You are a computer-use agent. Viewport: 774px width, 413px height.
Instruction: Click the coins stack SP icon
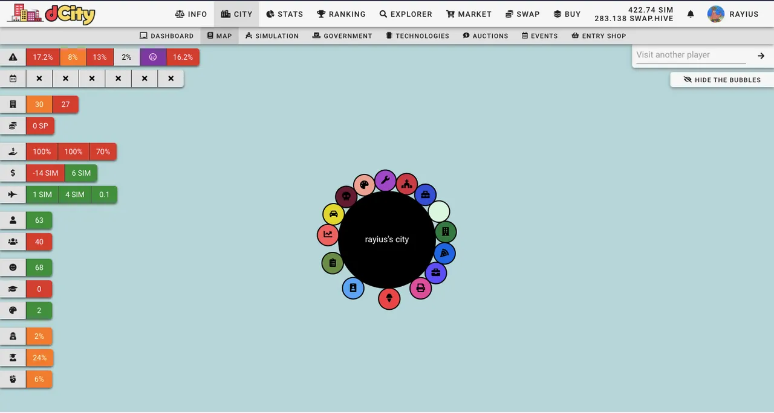13,126
